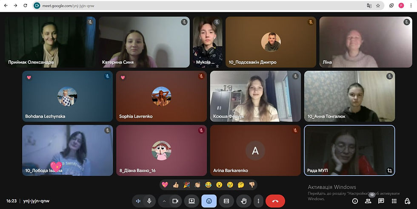Expand camera options chevron arrow
Screen dimensions: 417x209
click(x=164, y=201)
